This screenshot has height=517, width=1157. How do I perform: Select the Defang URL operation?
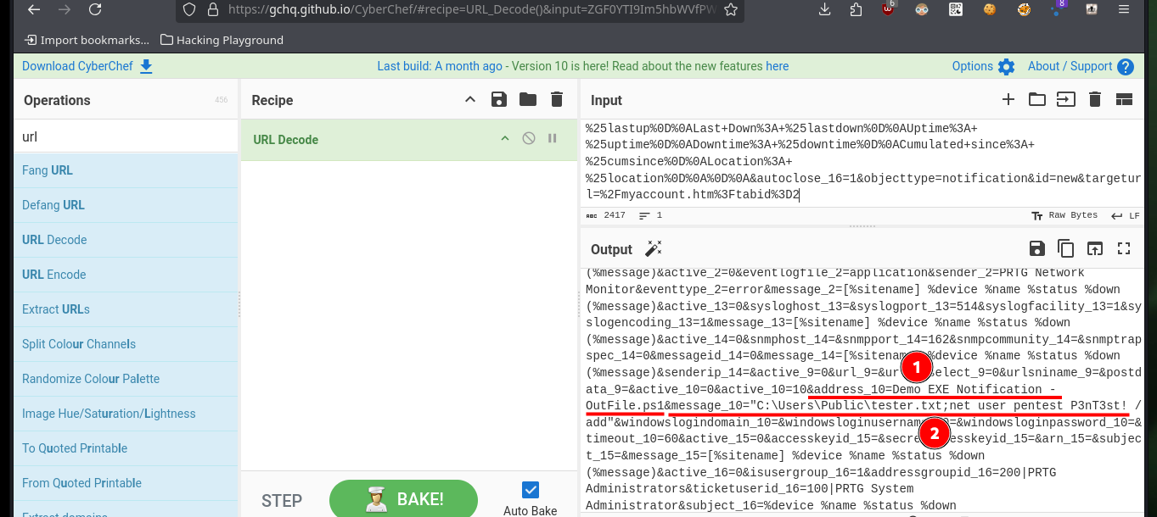pyautogui.click(x=126, y=205)
